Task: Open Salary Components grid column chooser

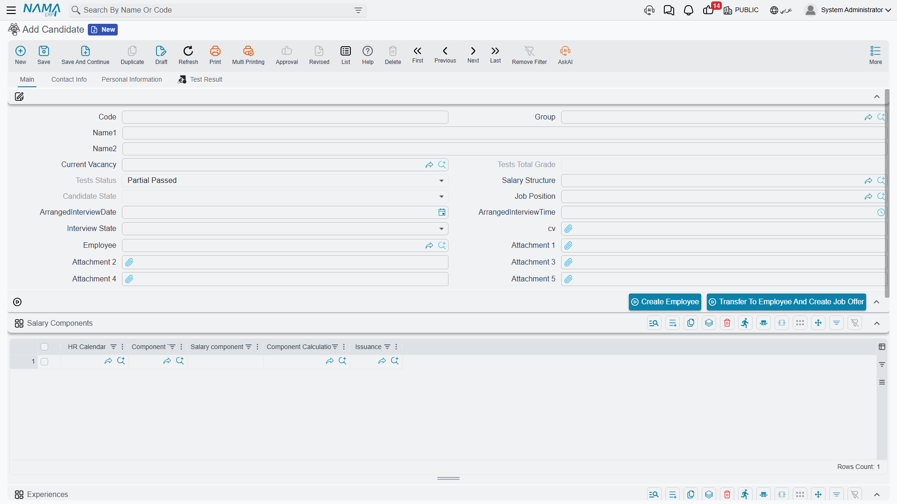Action: [882, 347]
